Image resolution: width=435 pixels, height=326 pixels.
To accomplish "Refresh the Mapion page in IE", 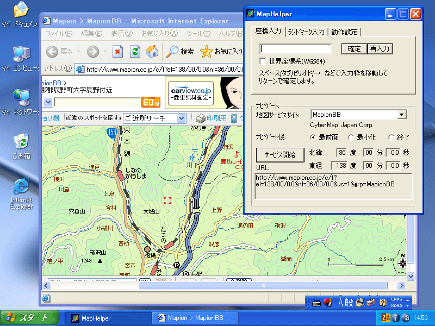I will (x=135, y=52).
